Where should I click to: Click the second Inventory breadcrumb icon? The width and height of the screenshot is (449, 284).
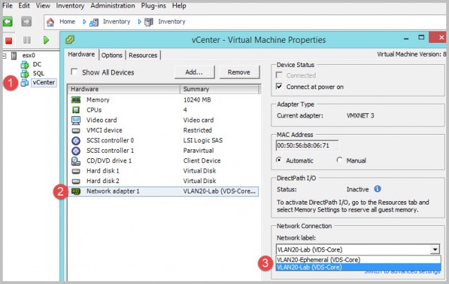pyautogui.click(x=149, y=22)
